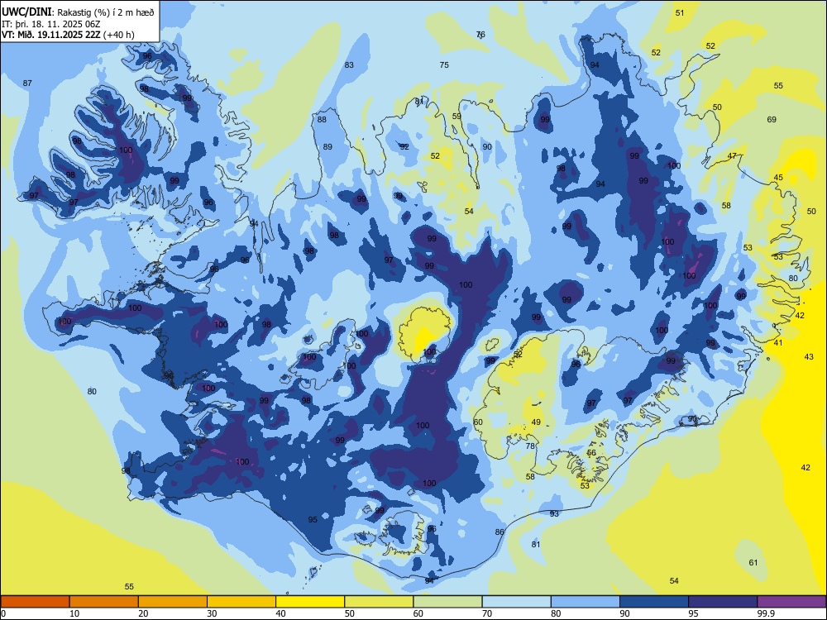This screenshot has width=827, height=620.
Task: Click the 'VT: Mið. 19.11.2025 22Z (+40 h)' line
Action: coord(68,35)
